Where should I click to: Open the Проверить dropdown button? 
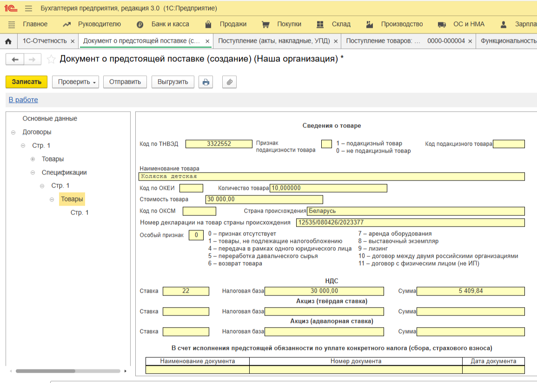(x=76, y=82)
